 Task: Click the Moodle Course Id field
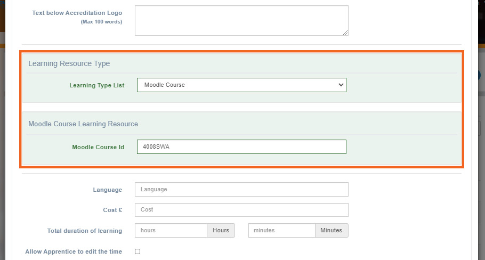241,147
